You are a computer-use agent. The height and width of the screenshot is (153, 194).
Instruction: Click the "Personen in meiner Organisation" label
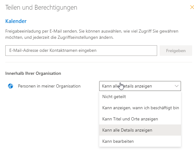point(49,86)
